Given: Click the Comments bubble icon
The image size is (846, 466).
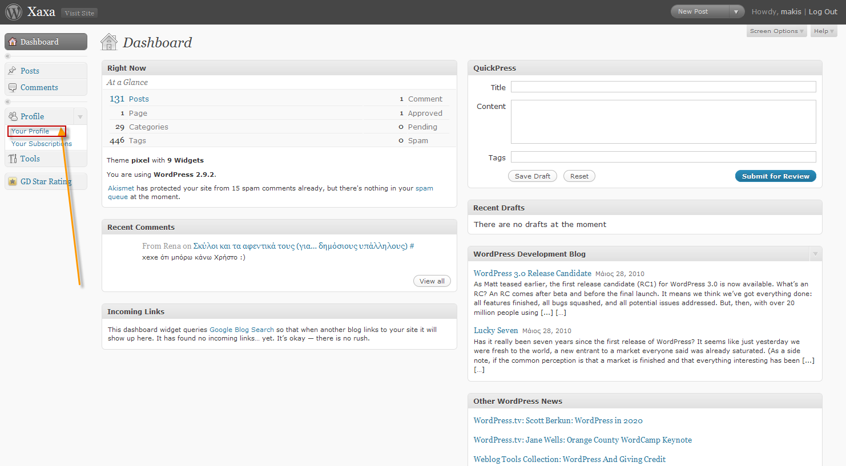Looking at the screenshot, I should [x=13, y=87].
